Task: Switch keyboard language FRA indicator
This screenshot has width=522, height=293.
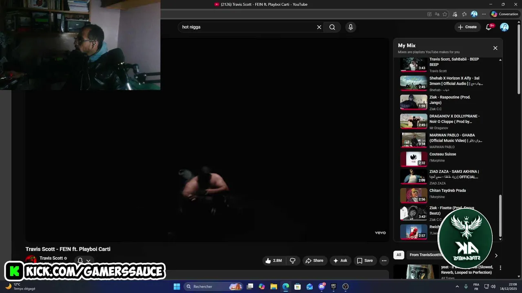Action: (476, 286)
